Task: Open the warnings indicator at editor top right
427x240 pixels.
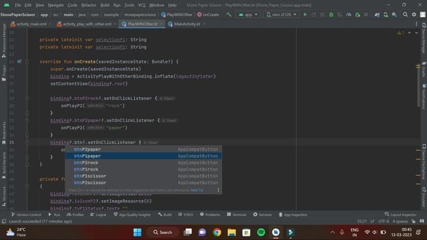Action: pos(400,33)
